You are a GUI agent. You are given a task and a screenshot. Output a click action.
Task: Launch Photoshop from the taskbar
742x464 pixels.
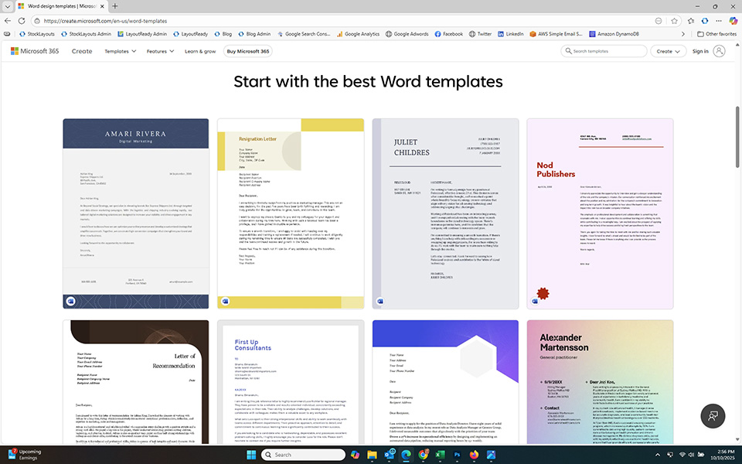[458, 455]
